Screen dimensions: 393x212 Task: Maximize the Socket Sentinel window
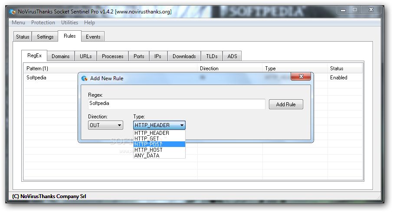click(x=355, y=10)
